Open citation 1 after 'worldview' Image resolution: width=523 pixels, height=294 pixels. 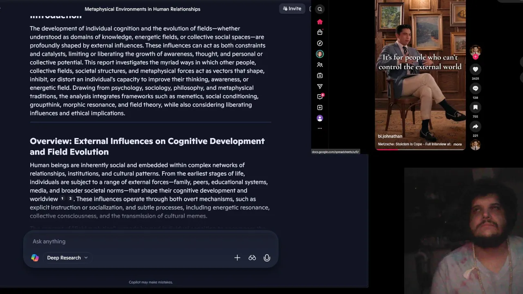tap(63, 199)
